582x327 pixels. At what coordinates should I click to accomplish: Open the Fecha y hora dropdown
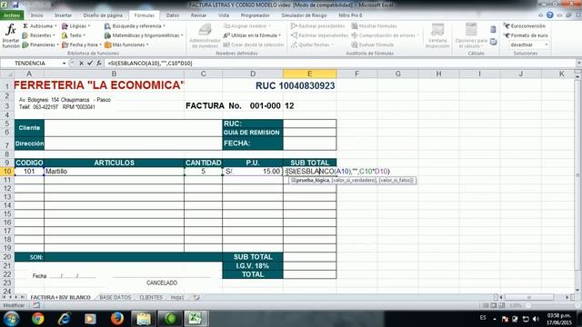click(x=82, y=45)
